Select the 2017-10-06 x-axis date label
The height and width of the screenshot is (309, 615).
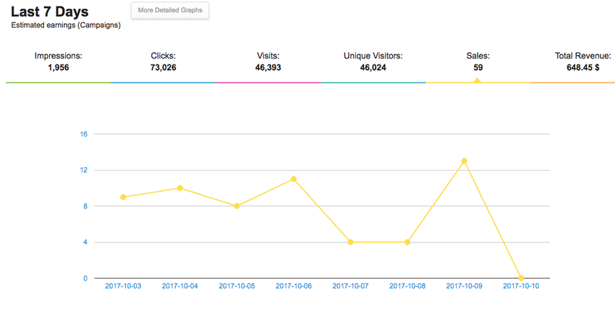pyautogui.click(x=294, y=287)
